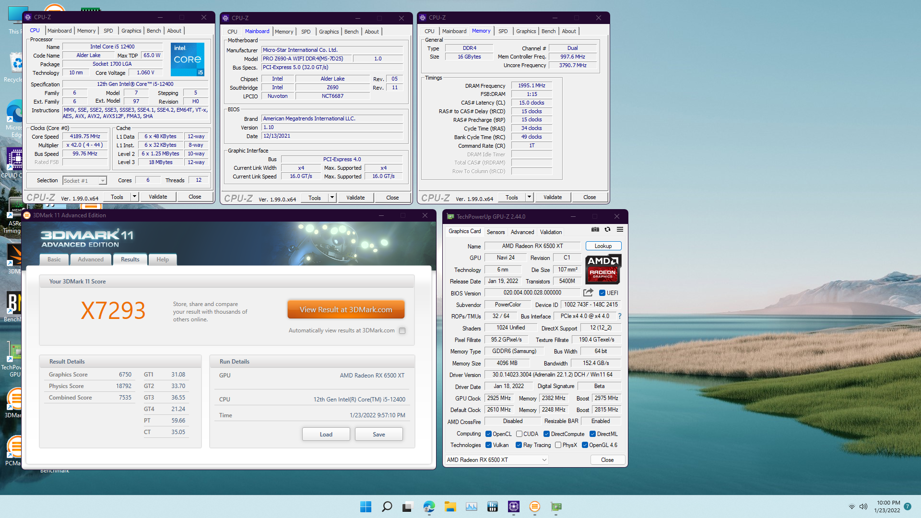Click the Load button in Run Details

tap(326, 435)
